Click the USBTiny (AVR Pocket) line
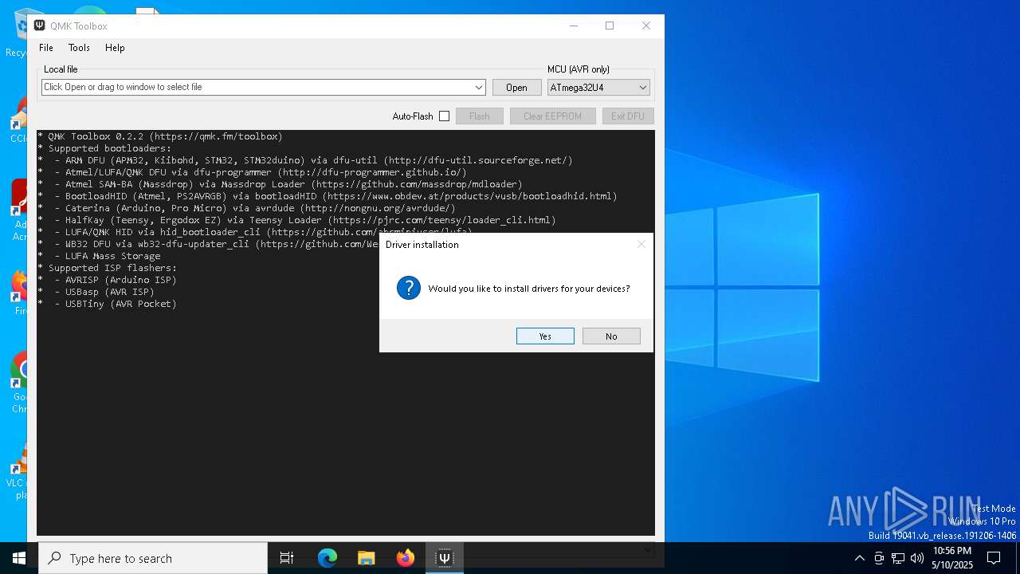 click(x=108, y=304)
